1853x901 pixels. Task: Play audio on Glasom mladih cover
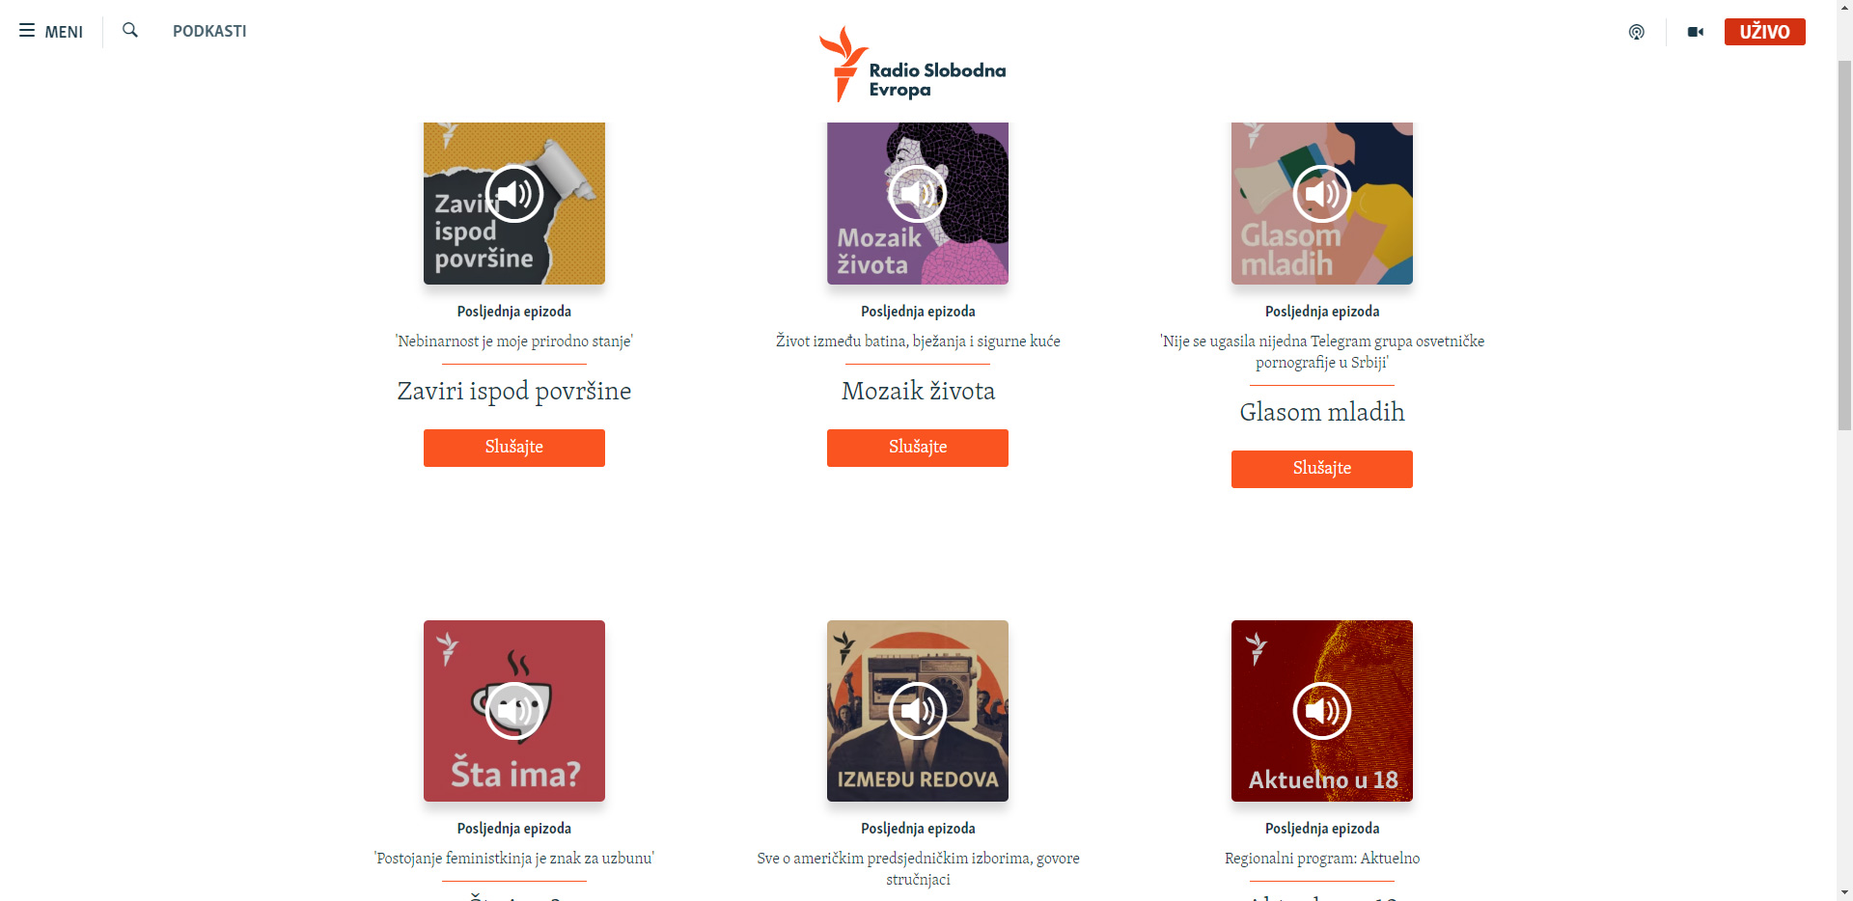coord(1322,194)
